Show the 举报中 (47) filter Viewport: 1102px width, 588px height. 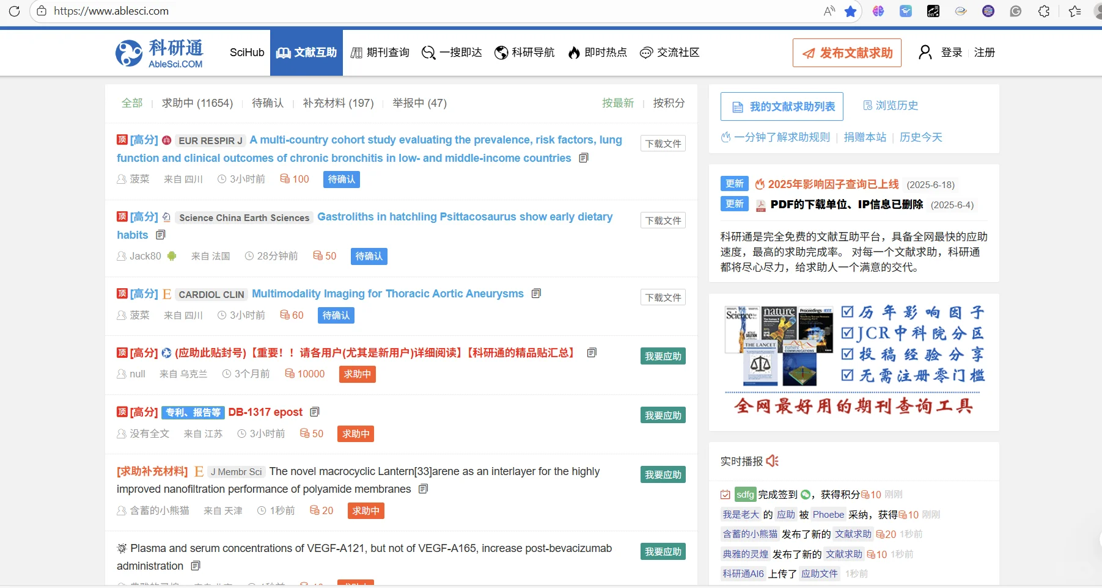coord(419,103)
